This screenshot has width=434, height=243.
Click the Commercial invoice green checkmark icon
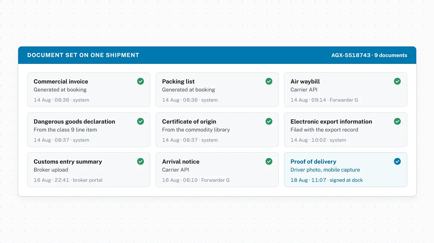[141, 81]
